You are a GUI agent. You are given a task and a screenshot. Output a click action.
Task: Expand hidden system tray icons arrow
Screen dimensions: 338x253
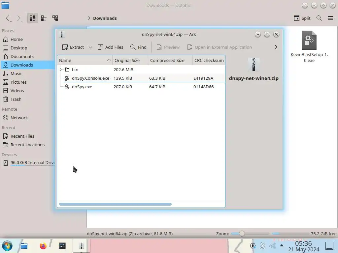(282, 245)
